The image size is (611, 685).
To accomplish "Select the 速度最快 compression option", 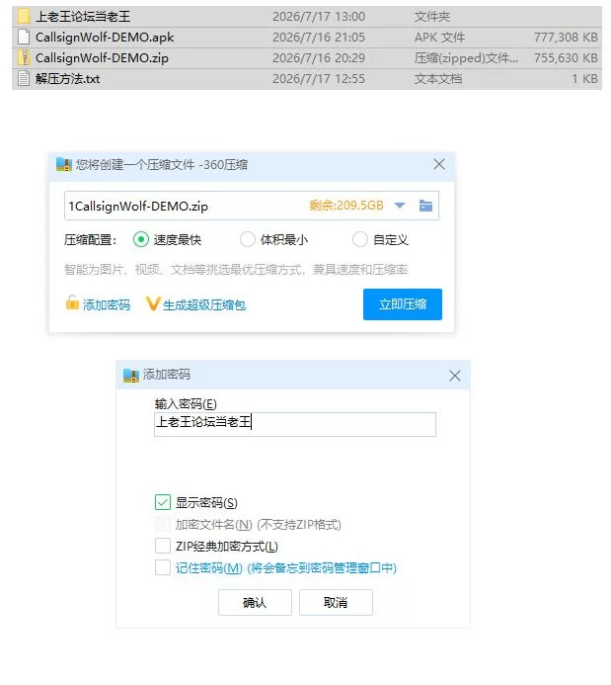I will 141,239.
